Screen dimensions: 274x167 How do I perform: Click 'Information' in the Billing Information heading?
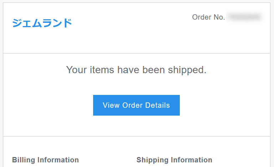tap(58, 160)
